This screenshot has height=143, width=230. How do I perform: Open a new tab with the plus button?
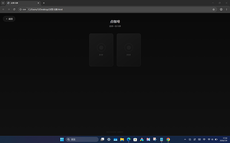[x=44, y=3]
